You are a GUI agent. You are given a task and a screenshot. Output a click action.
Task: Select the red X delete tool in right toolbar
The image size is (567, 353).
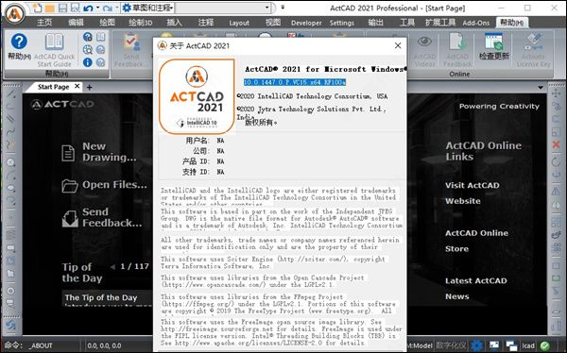(x=556, y=145)
